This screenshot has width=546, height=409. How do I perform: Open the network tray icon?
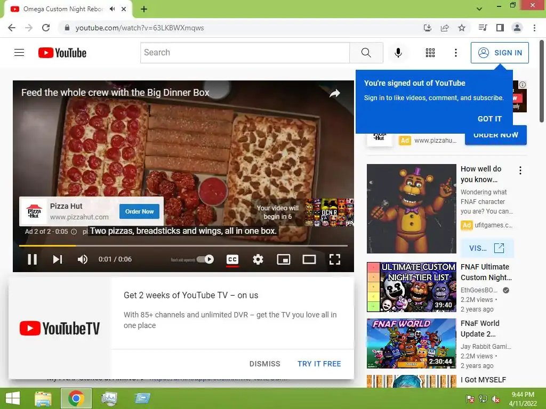click(483, 399)
